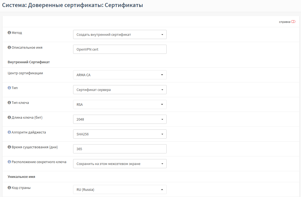Open the SHA256 digest algorithm dropdown
The image size is (301, 197).
click(120, 134)
